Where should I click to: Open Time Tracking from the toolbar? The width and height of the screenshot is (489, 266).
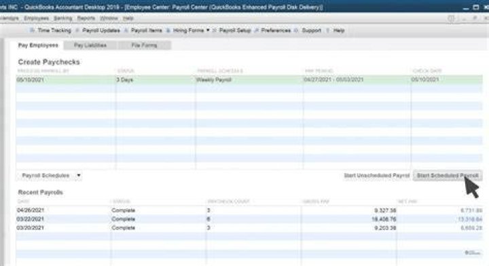coord(54,31)
